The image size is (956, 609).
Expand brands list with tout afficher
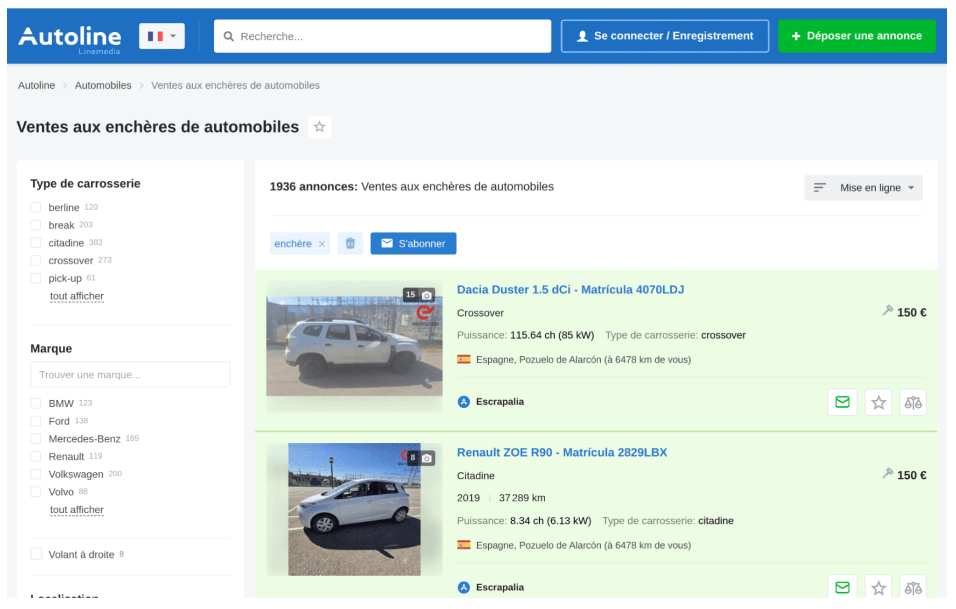[77, 510]
